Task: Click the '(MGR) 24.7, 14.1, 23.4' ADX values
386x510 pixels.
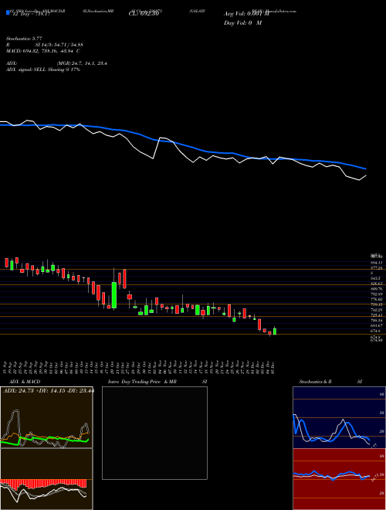Action: pos(82,63)
